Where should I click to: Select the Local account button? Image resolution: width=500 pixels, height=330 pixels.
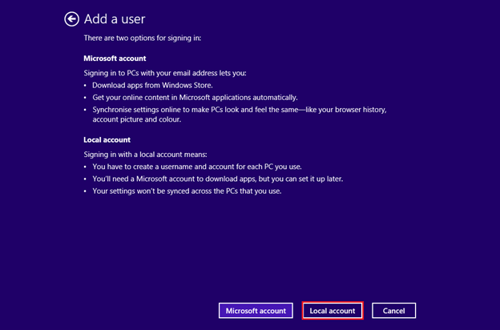[333, 311]
